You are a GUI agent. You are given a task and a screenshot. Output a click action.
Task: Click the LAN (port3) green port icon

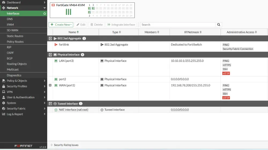click(56, 61)
